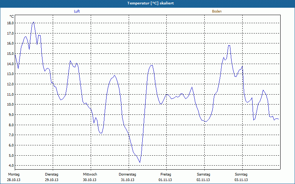
Task: Click the 8,0 axis value
Action: (x=11, y=125)
